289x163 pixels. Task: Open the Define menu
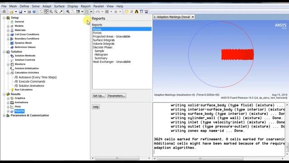(24, 6)
